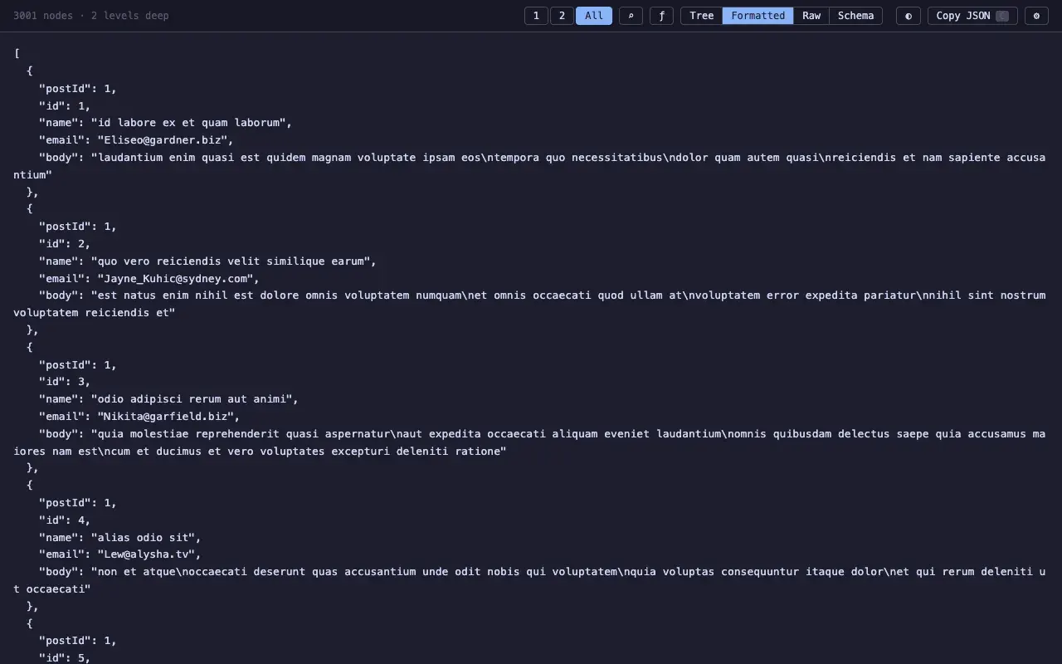Screen dimensions: 1062x664
Task: Click the line "id": 3
Action: [65, 382]
